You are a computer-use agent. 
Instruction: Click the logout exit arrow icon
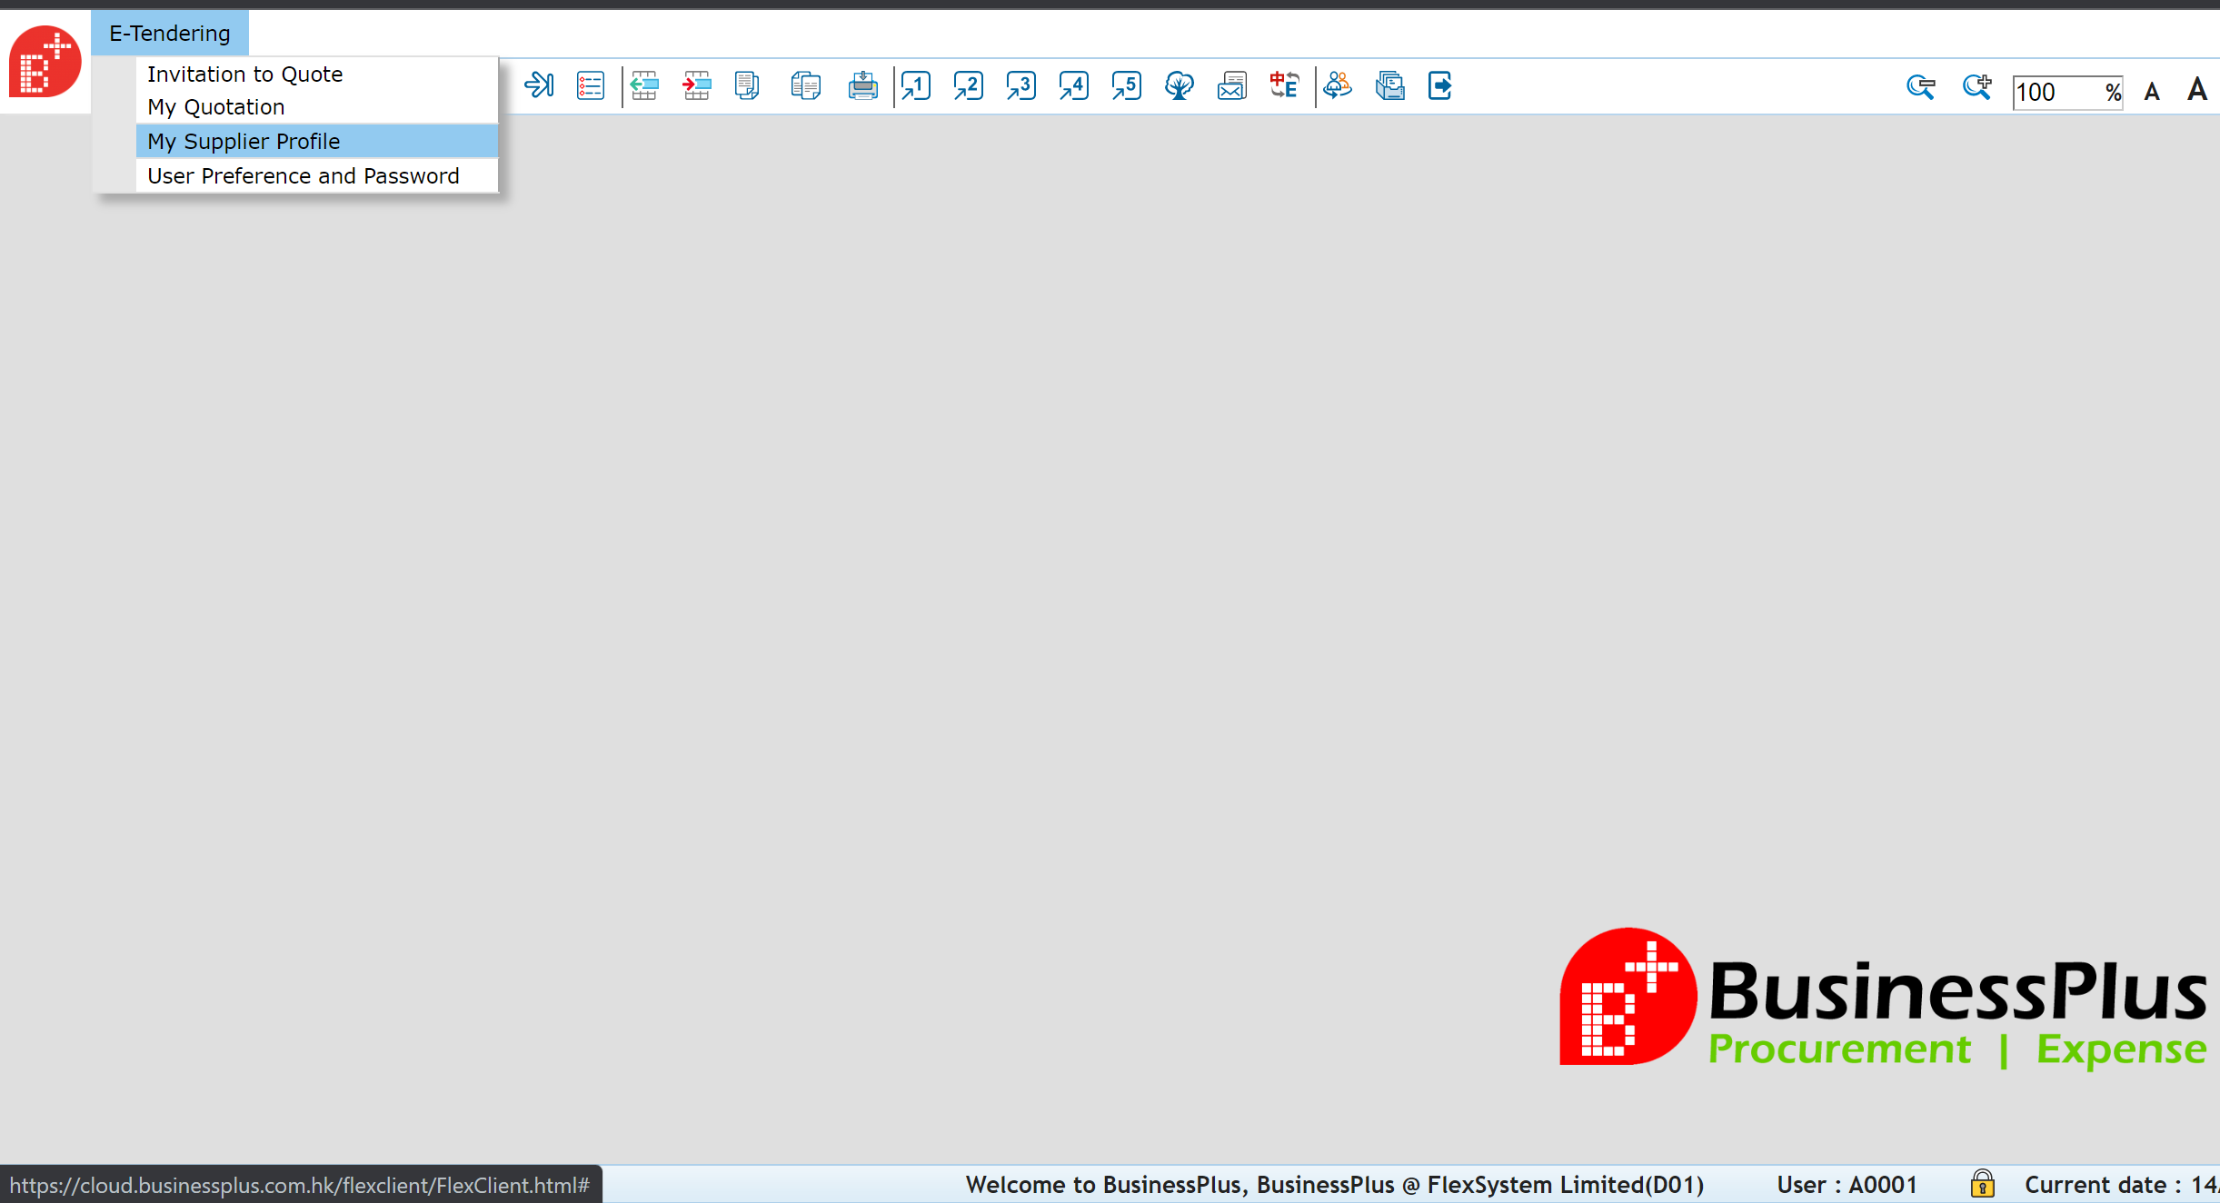[1440, 86]
